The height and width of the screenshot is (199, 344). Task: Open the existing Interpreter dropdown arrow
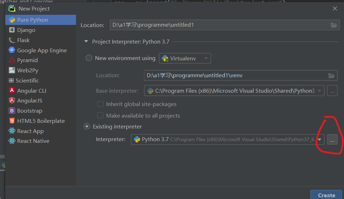(319, 139)
